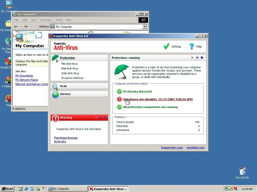
Task: Select Mail Anti-Virus component
Action: click(x=70, y=68)
